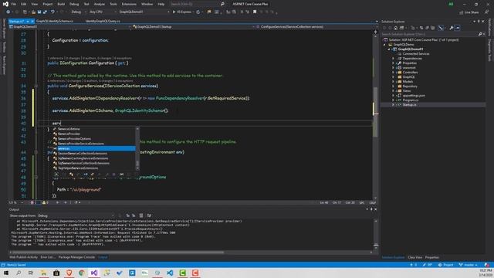The width and height of the screenshot is (494, 278).
Task: Click the Live Share button
Action: 469,12
